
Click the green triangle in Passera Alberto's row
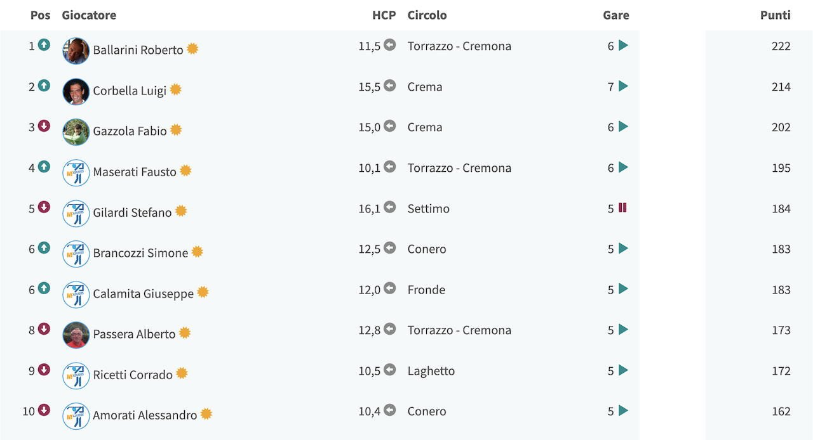623,330
